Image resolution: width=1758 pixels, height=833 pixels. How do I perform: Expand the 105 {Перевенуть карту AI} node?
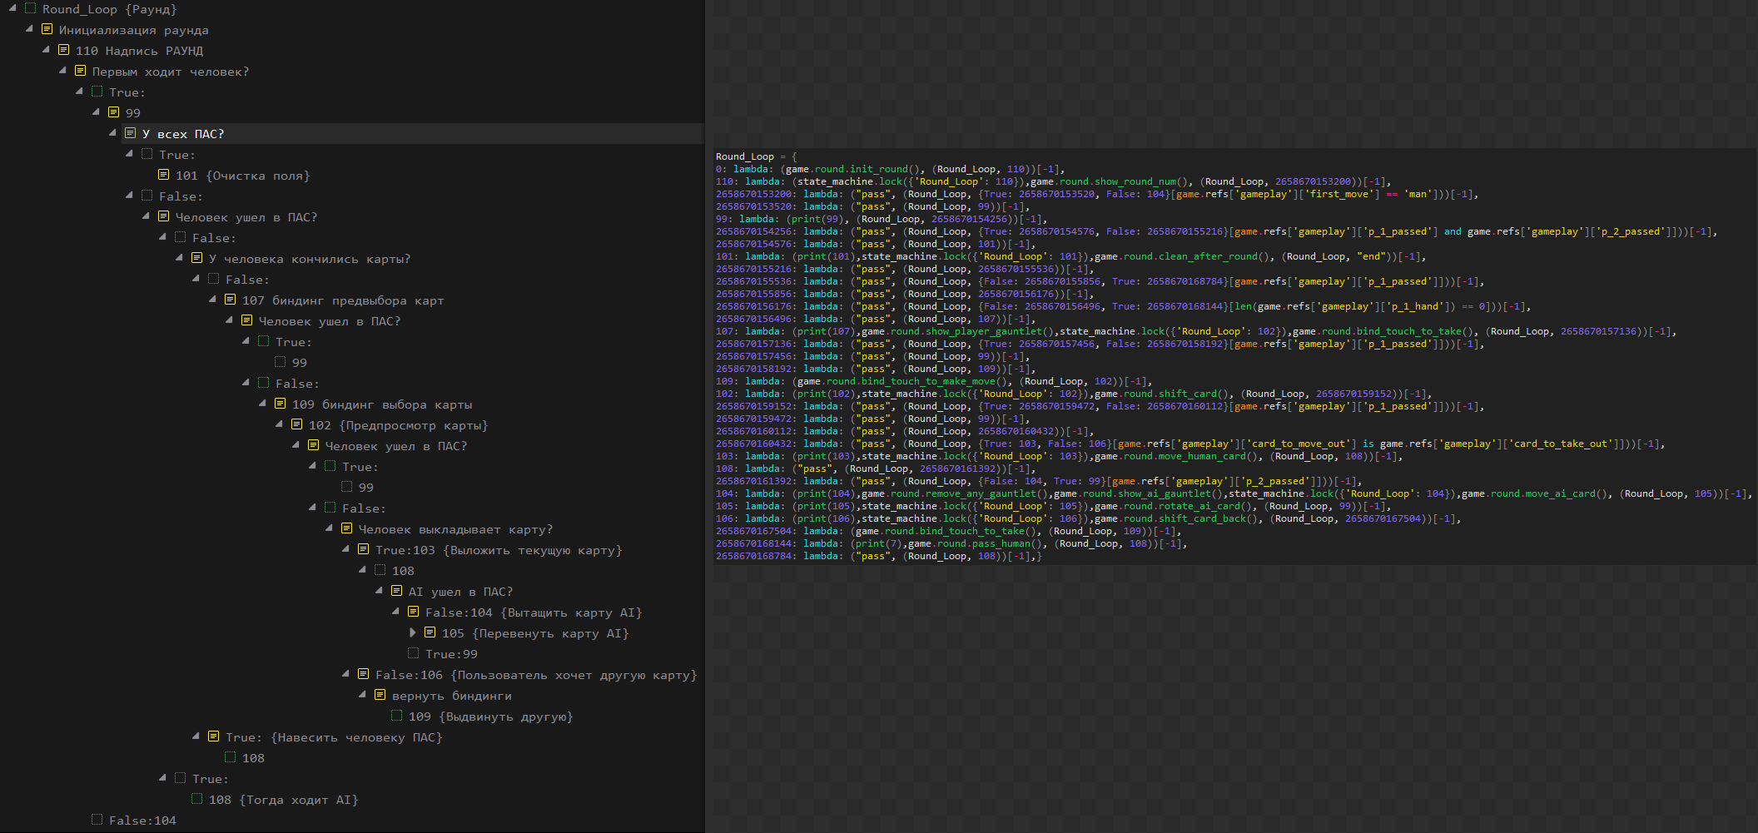[413, 632]
